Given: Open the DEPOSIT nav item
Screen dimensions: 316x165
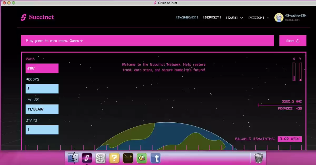Looking at the screenshot, I should click(212, 17).
